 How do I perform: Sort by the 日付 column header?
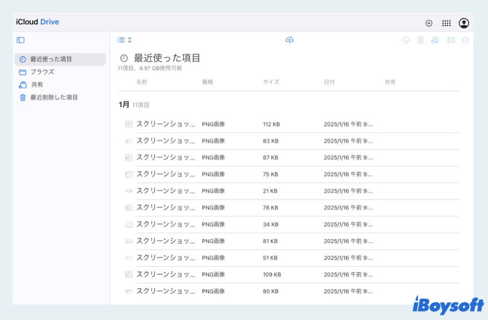tap(329, 82)
